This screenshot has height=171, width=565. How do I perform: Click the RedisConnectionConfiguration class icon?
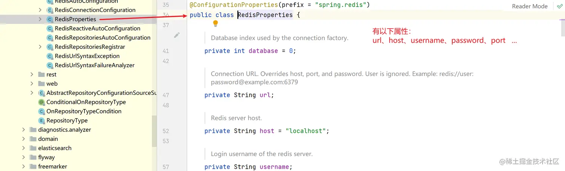pos(49,10)
